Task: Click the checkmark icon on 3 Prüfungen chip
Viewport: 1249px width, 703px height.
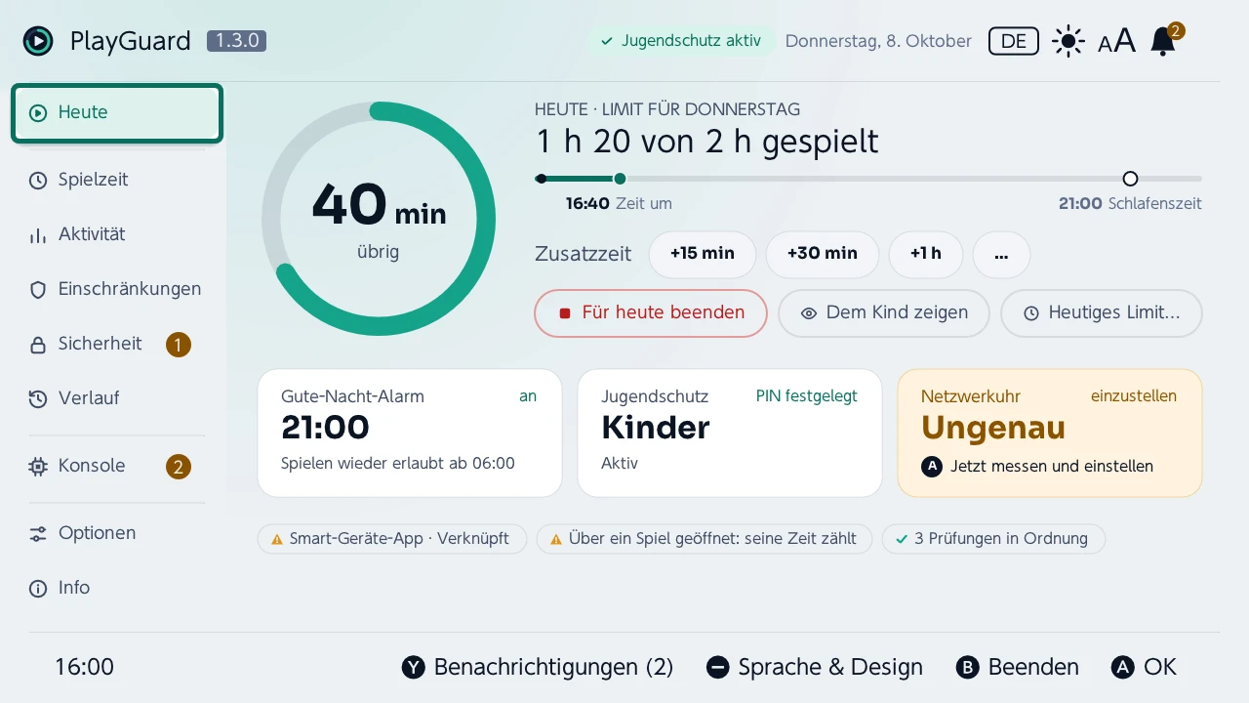Action: 902,539
